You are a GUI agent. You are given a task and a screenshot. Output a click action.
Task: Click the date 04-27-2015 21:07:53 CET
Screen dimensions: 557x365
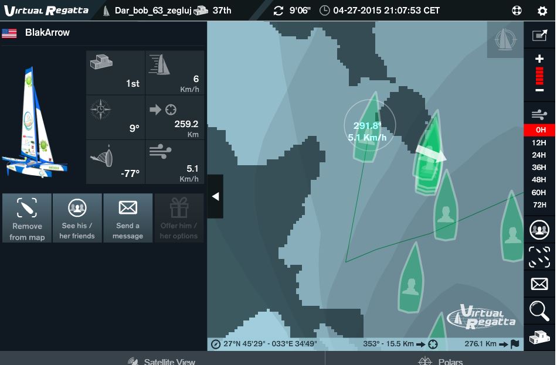point(386,11)
